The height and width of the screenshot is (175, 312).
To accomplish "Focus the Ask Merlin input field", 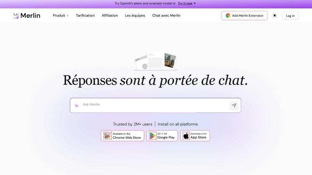I will point(155,105).
